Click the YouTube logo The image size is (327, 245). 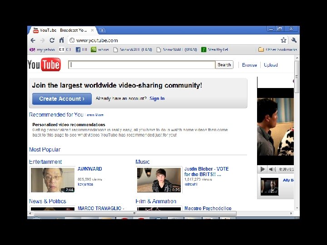(44, 64)
